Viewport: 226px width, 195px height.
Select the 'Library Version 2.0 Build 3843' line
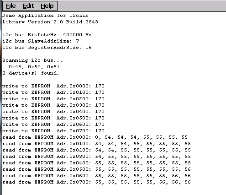(50, 22)
